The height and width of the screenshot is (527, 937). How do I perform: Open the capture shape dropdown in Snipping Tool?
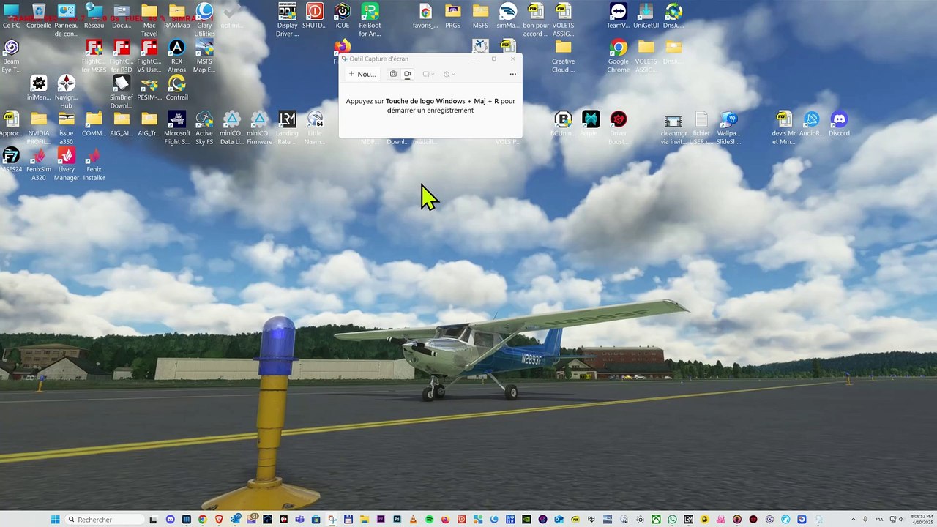click(x=428, y=74)
